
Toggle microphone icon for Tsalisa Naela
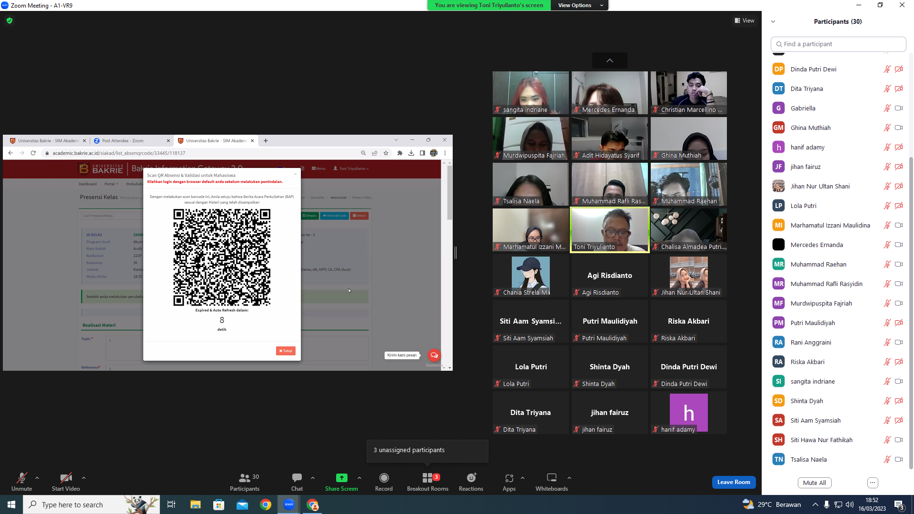(887, 459)
